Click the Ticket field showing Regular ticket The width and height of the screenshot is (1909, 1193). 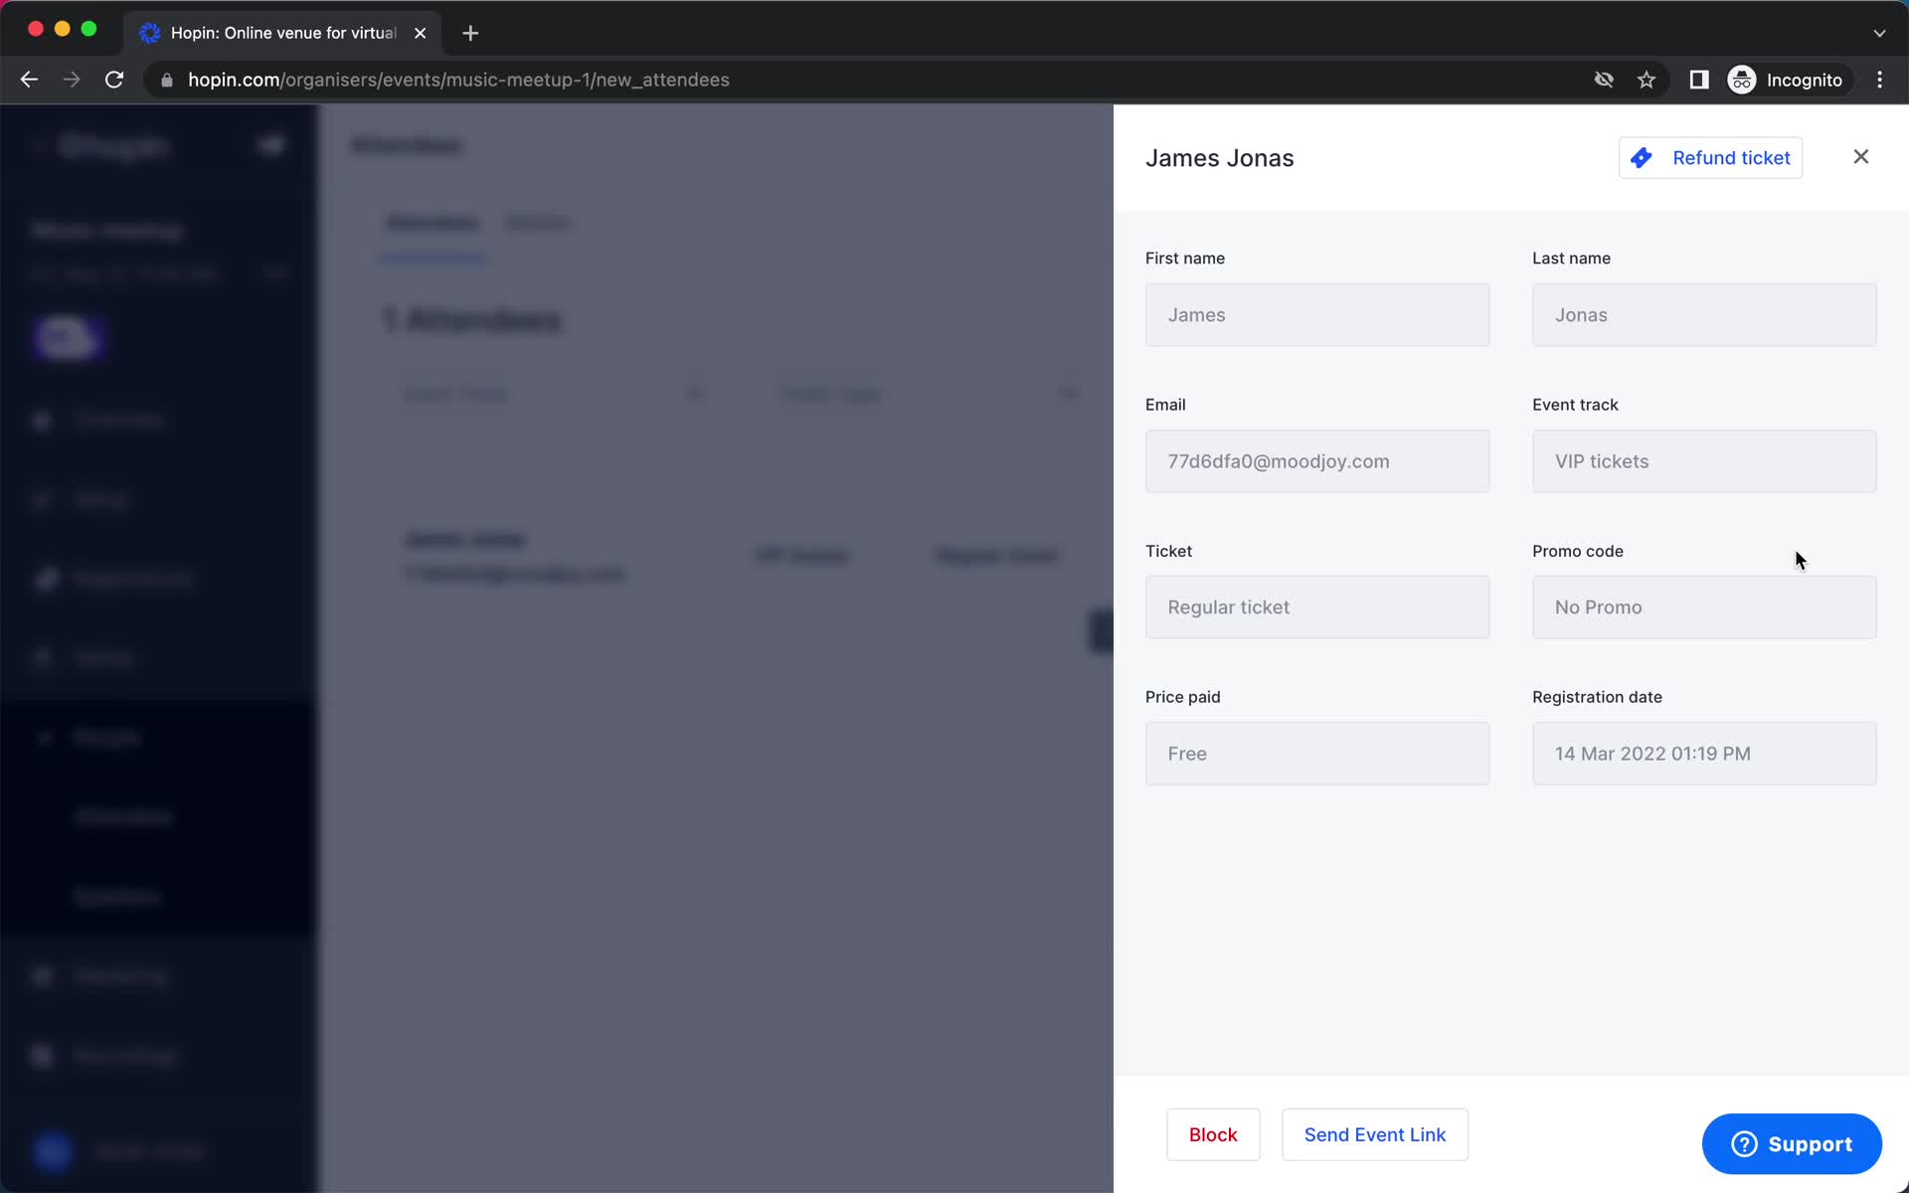(x=1317, y=607)
